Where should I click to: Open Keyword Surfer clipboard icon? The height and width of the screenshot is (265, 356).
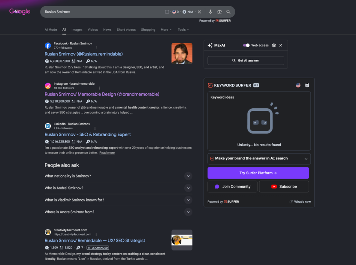pyautogui.click(x=307, y=85)
